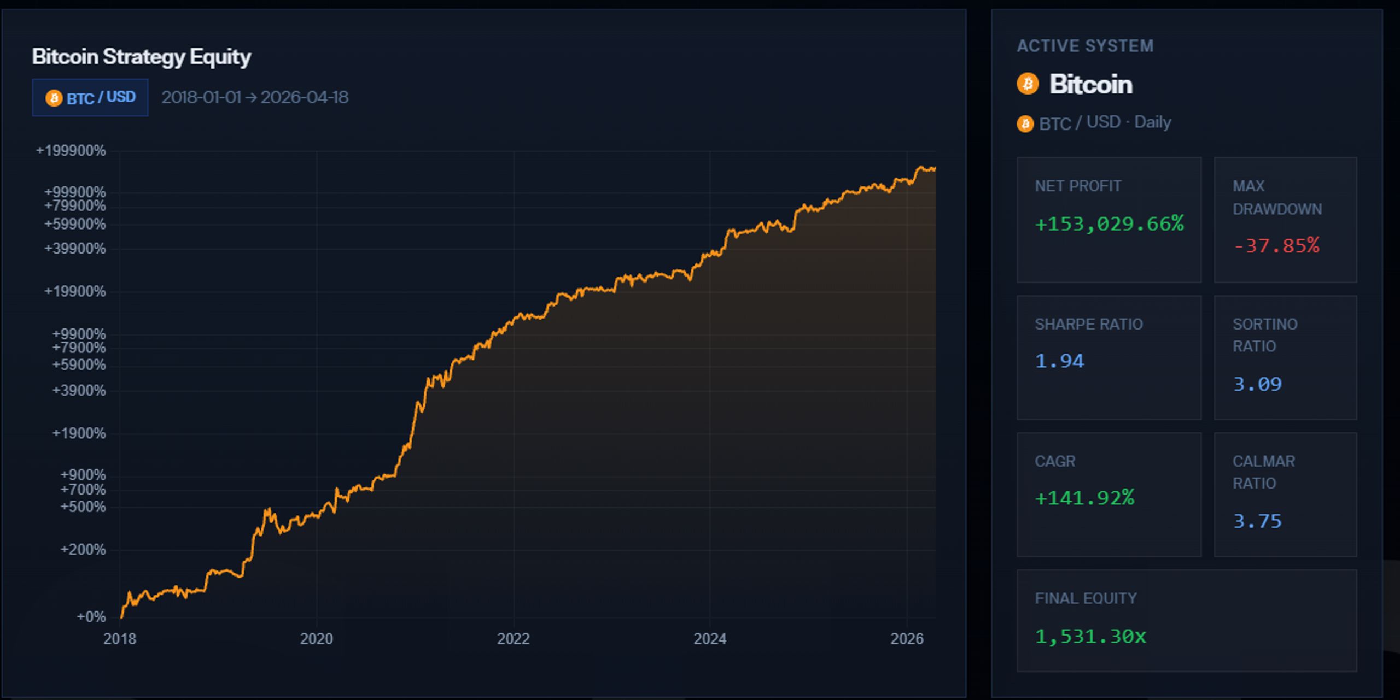Click the large Bitcoin icon under Active System
The image size is (1400, 700).
[x=1028, y=84]
